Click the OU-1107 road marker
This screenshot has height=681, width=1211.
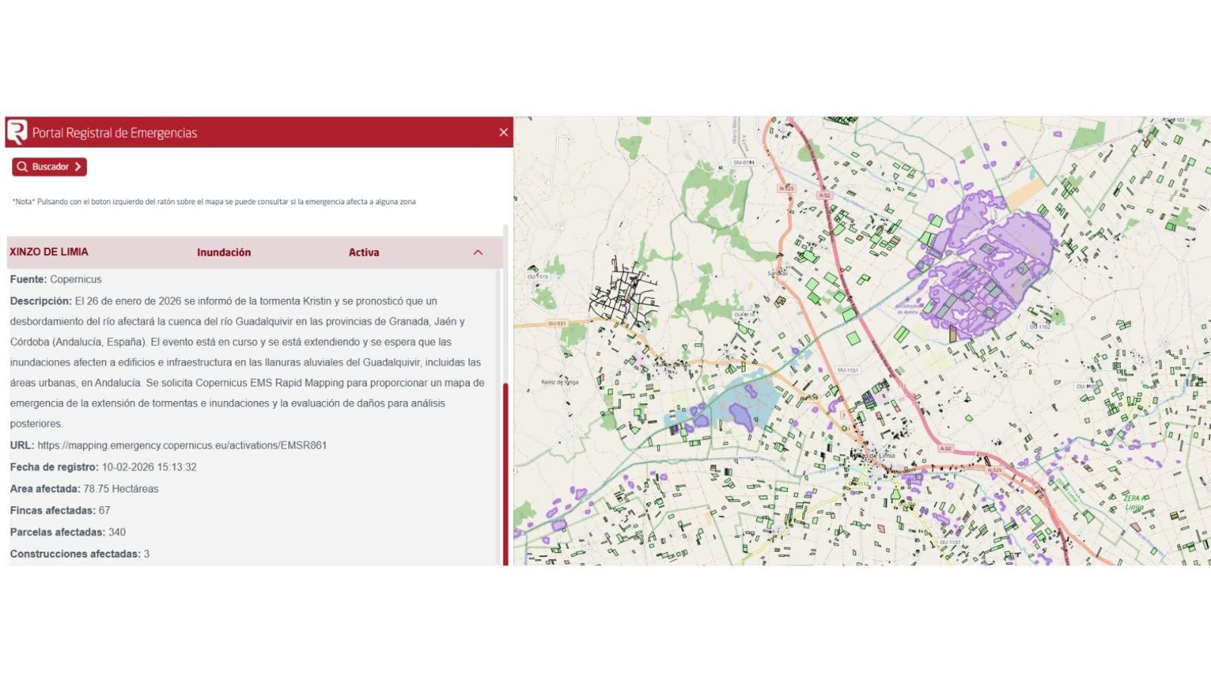click(x=950, y=542)
